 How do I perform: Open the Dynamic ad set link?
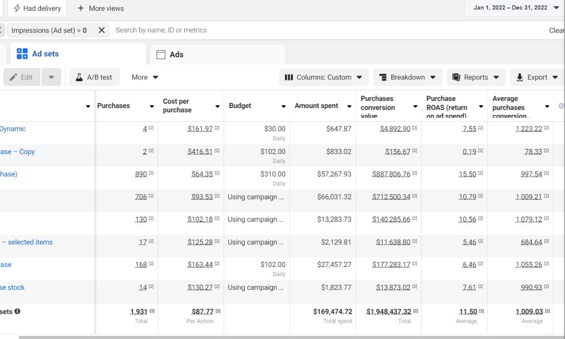coord(13,129)
